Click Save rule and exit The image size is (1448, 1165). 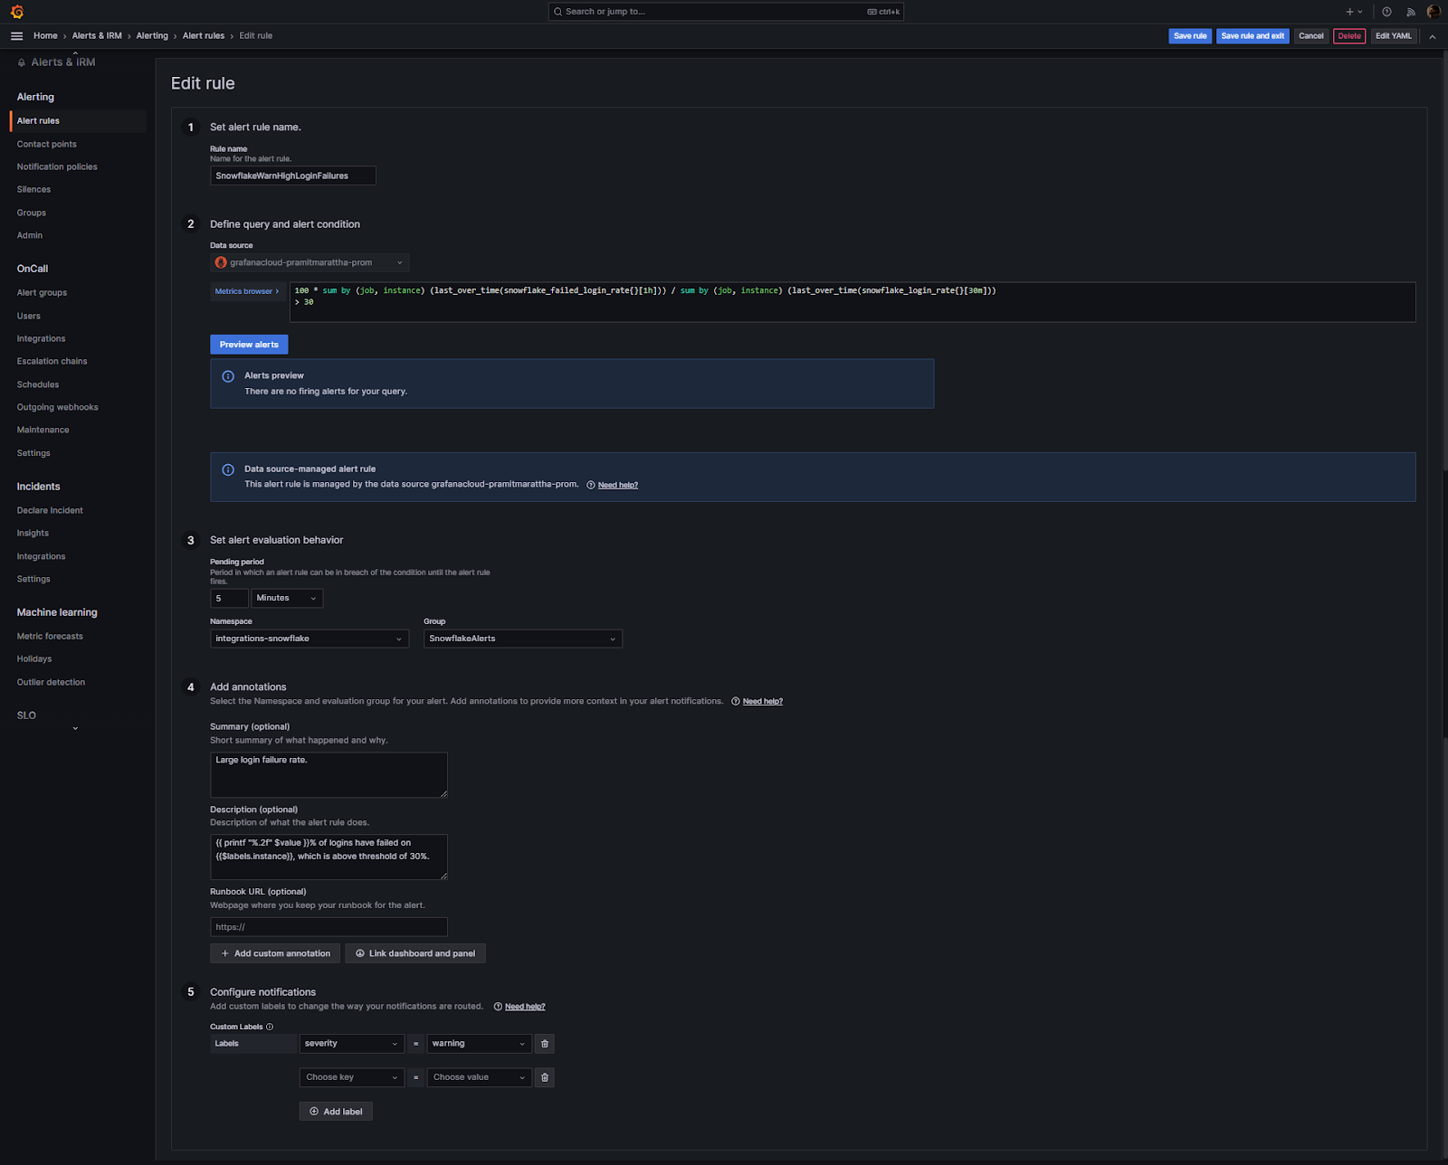point(1253,36)
